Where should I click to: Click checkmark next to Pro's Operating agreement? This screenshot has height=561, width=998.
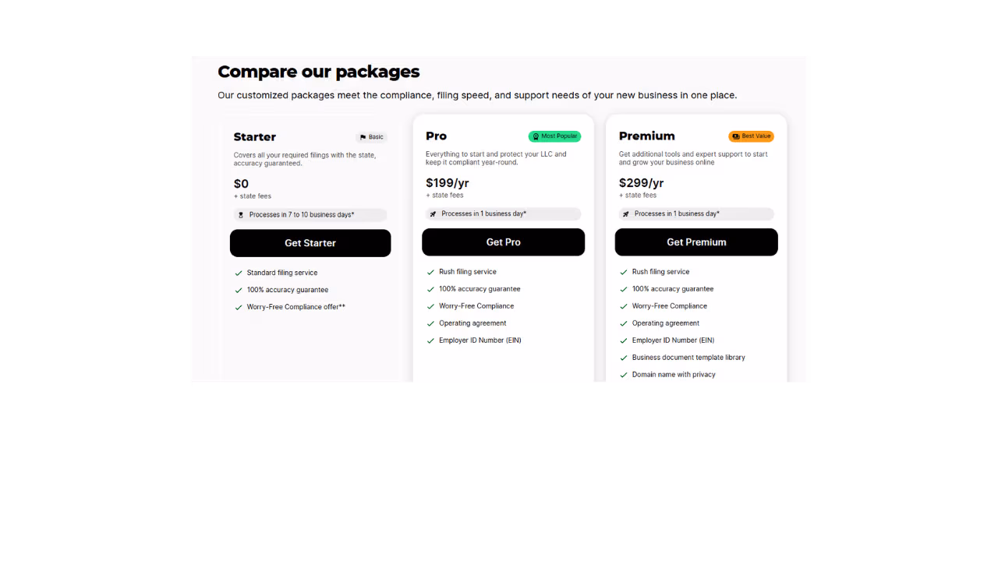tap(430, 323)
